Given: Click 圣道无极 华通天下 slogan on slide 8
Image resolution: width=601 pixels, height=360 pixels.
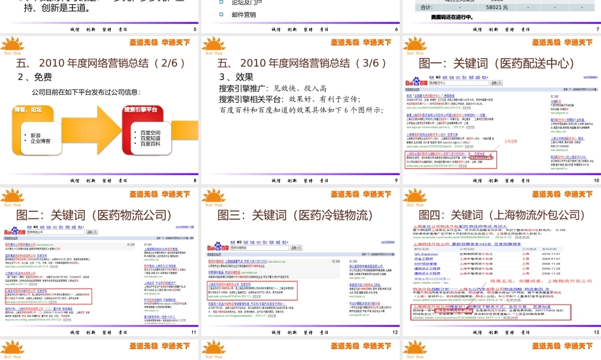Looking at the screenshot, I should pos(159,43).
